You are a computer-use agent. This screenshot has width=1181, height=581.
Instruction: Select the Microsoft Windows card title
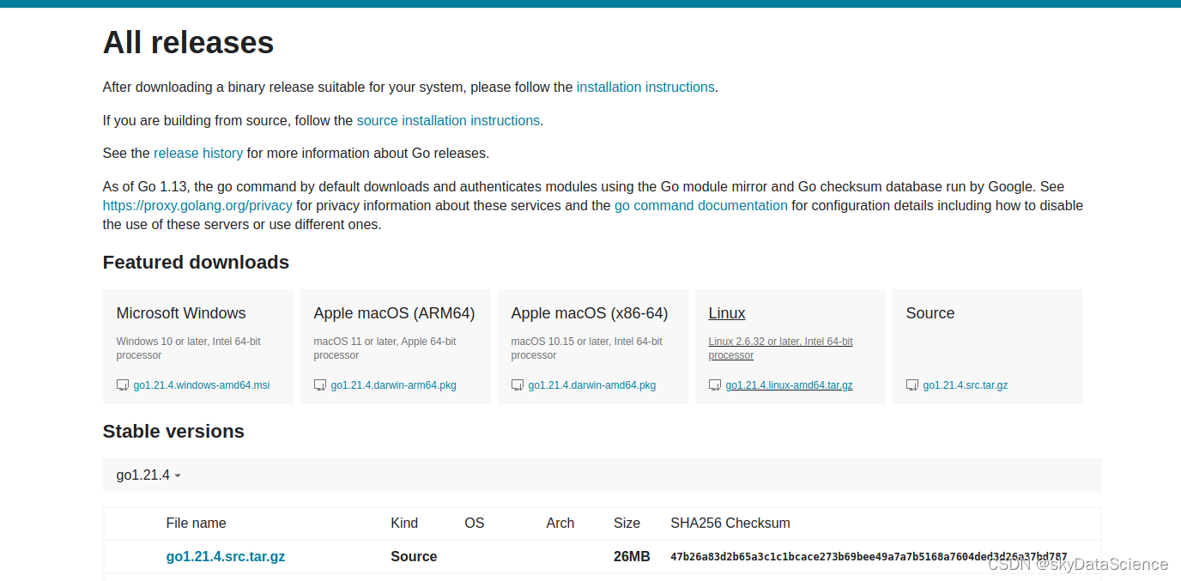(181, 313)
